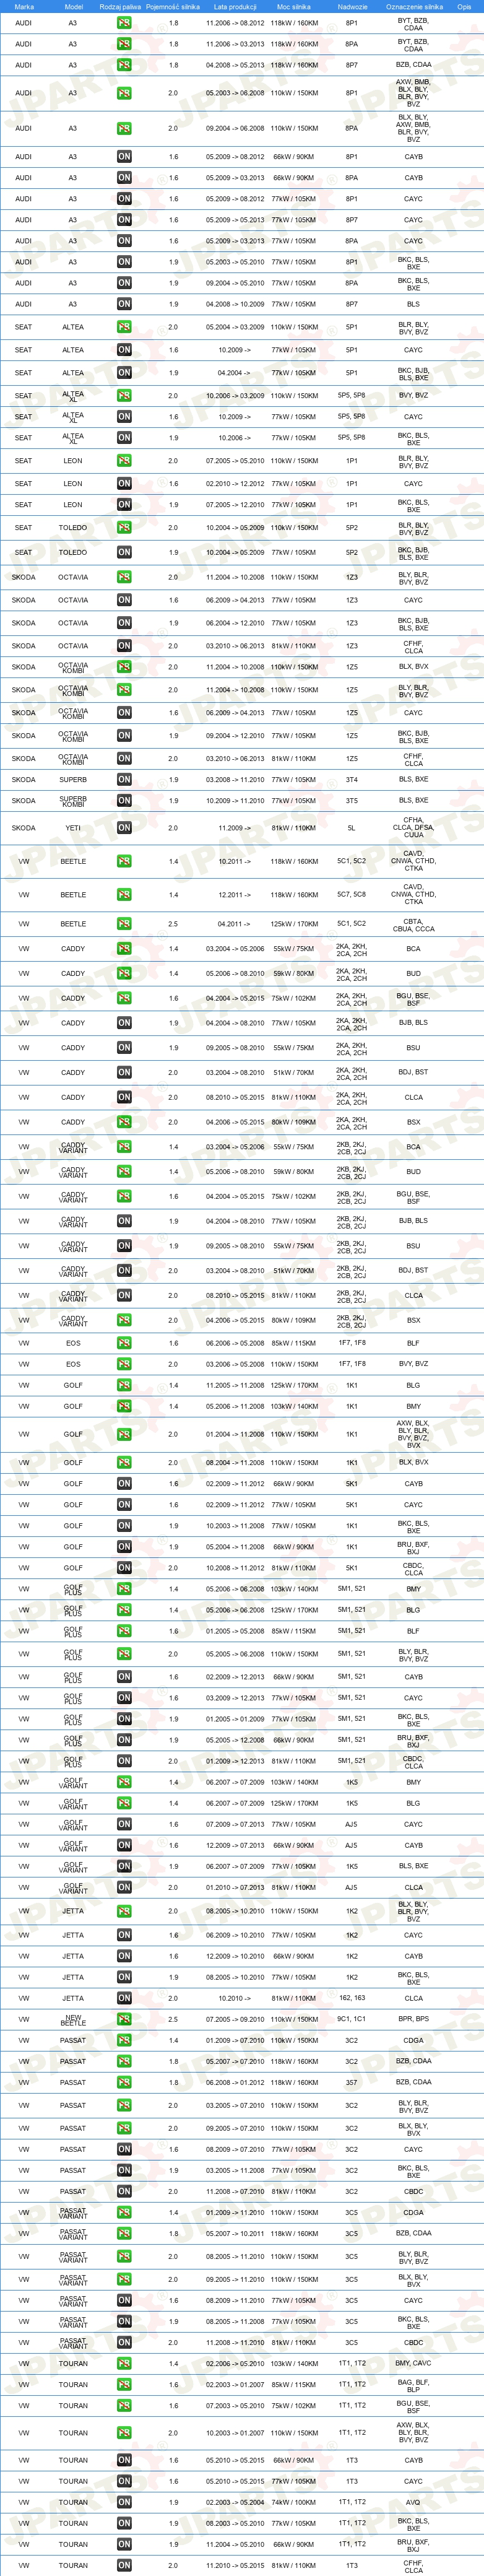The height and width of the screenshot is (2576, 484).
Task: Click diesel ON icon in Audi A3 1.9 8P7 row
Action: 124,304
